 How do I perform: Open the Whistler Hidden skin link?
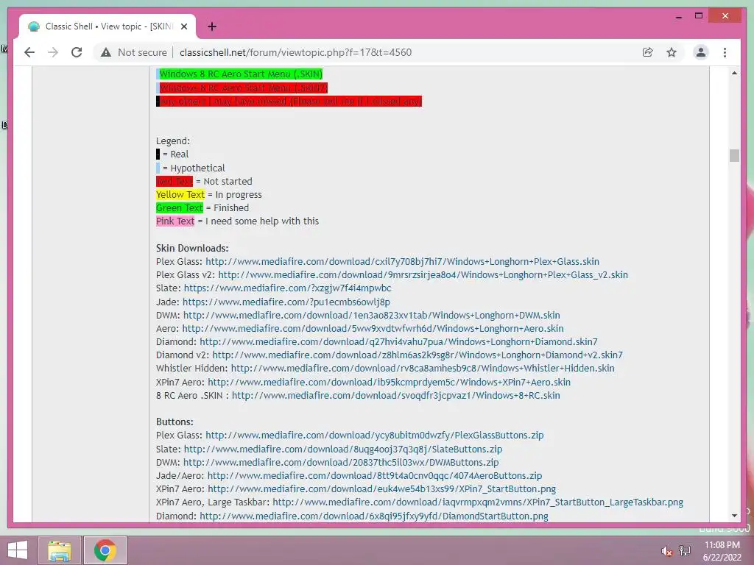[423, 369]
